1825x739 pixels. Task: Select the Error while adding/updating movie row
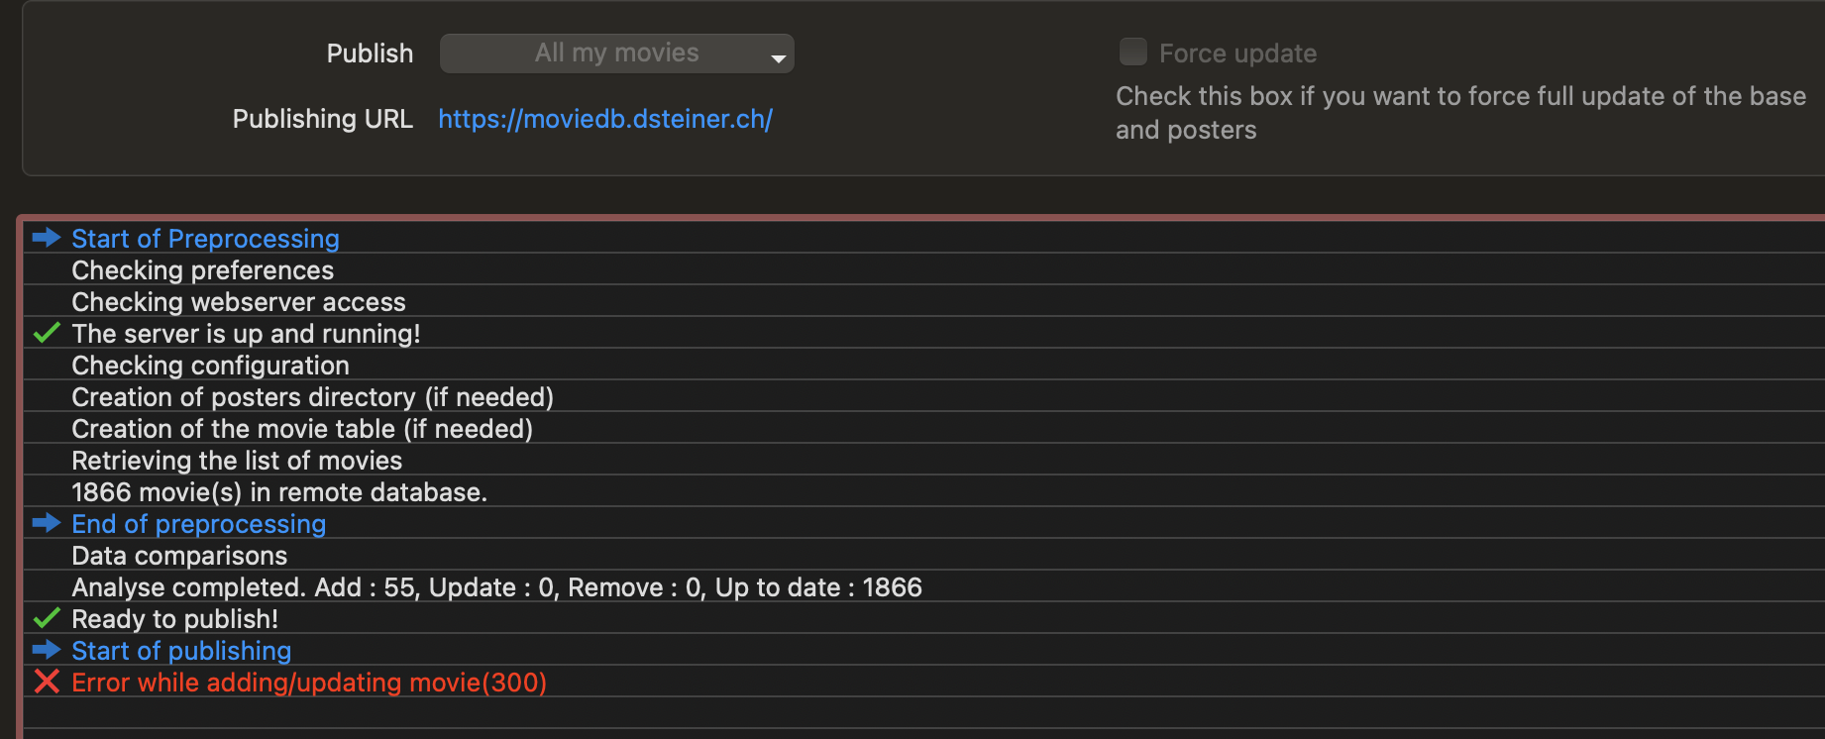[x=309, y=683]
